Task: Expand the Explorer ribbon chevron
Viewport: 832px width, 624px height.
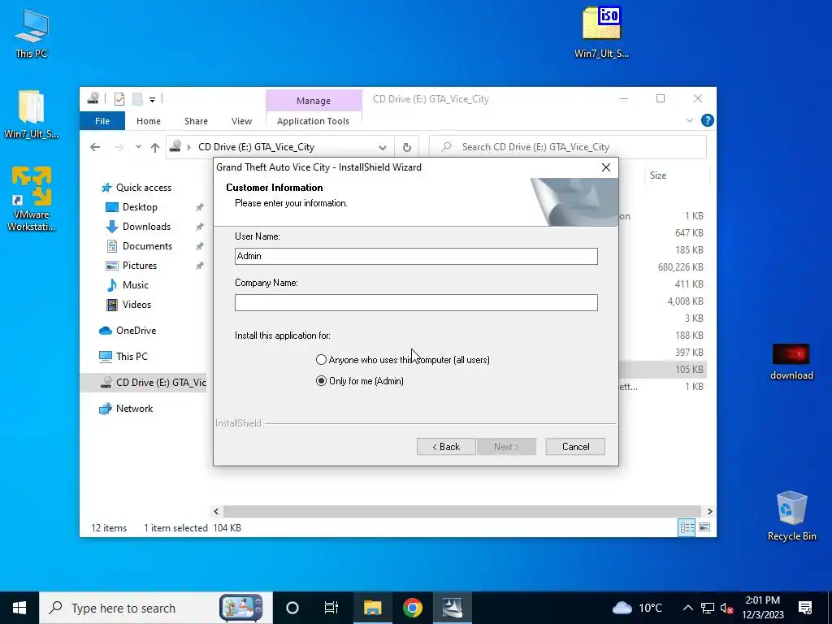Action: coord(689,120)
